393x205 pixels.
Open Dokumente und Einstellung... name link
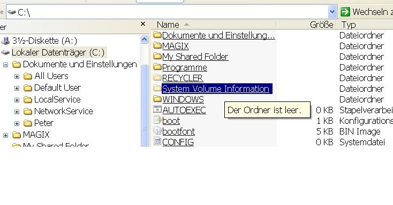pos(218,35)
